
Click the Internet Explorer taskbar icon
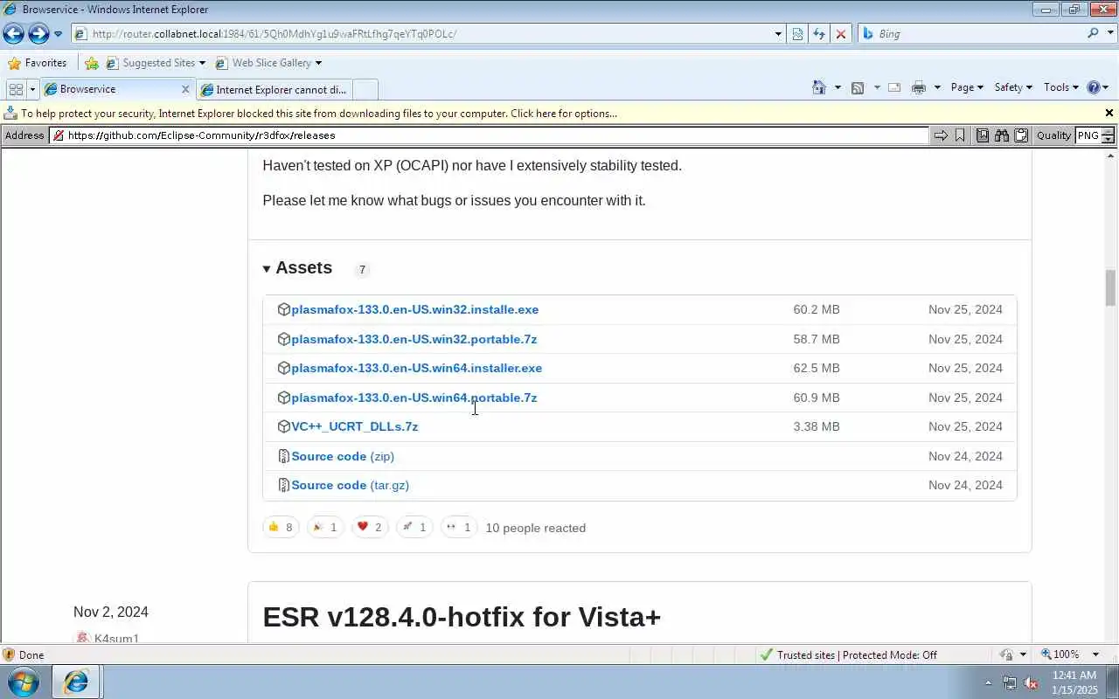76,682
